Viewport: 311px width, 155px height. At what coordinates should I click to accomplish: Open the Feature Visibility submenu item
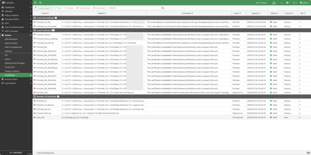12,71
